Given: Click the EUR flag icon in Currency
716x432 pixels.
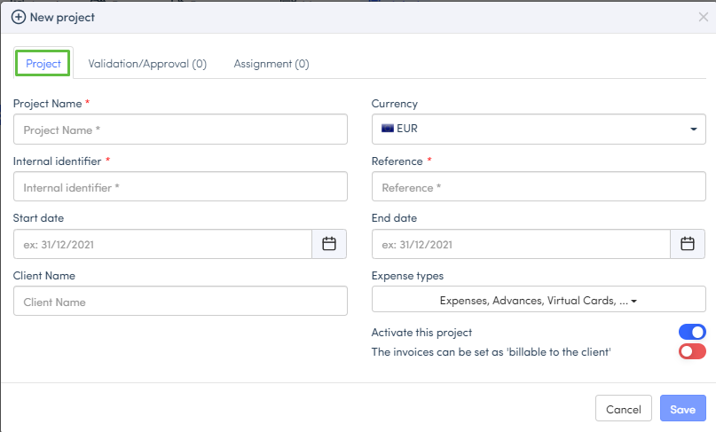Looking at the screenshot, I should (x=388, y=129).
